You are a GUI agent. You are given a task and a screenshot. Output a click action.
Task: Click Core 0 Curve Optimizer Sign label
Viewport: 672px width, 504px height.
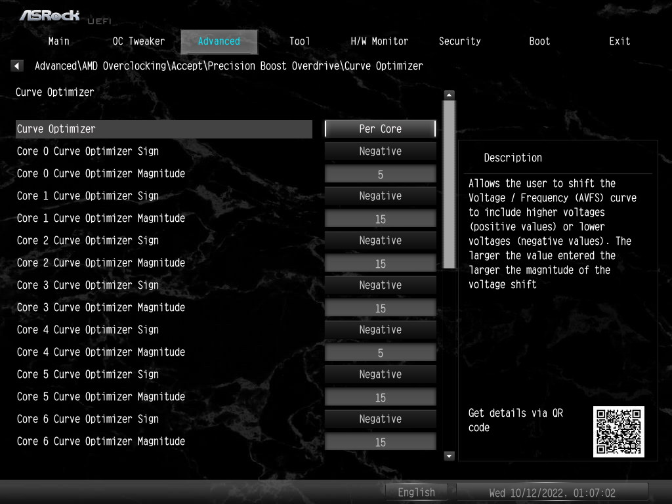point(88,152)
